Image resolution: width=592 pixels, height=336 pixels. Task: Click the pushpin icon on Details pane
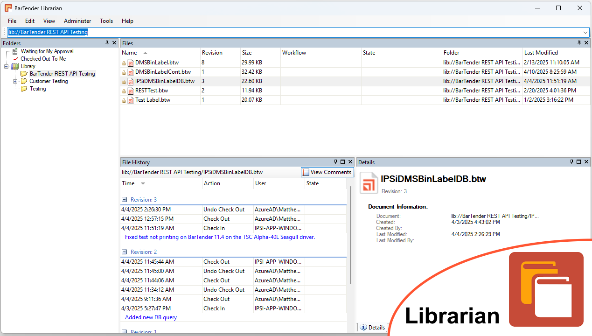[x=572, y=162]
